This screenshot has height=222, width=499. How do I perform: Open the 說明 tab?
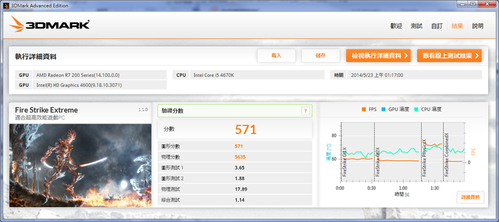(x=478, y=26)
